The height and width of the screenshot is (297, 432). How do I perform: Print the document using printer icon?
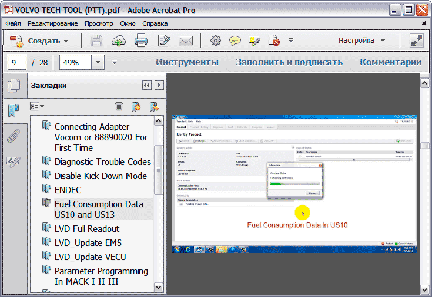pyautogui.click(x=141, y=41)
